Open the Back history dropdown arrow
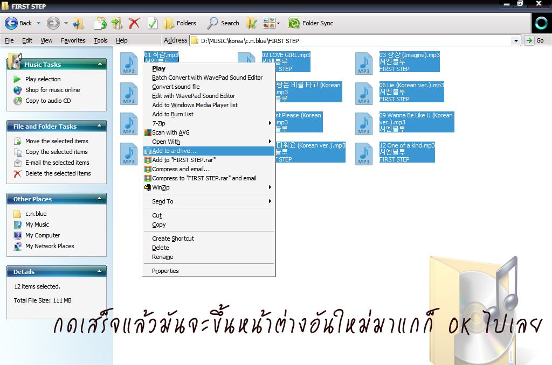The width and height of the screenshot is (552, 365). point(39,23)
